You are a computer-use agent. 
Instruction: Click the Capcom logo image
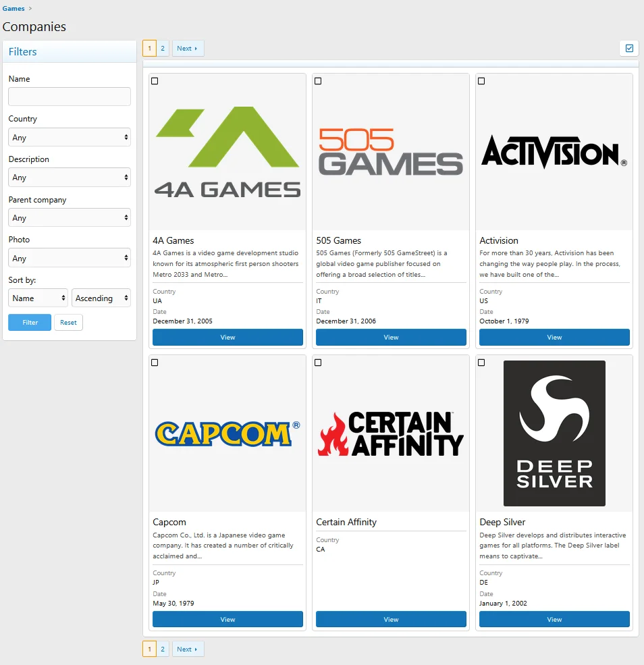(227, 433)
